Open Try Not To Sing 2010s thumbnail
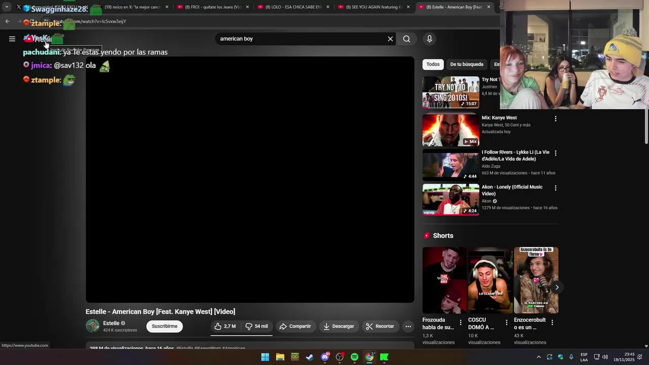 pyautogui.click(x=451, y=92)
